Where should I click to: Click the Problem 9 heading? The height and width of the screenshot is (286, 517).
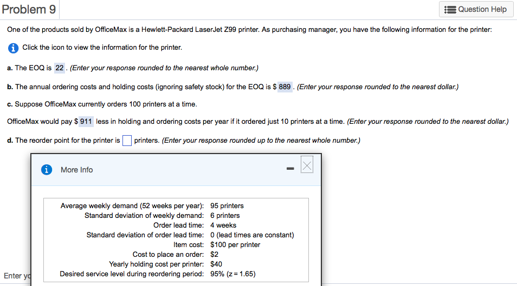click(29, 9)
